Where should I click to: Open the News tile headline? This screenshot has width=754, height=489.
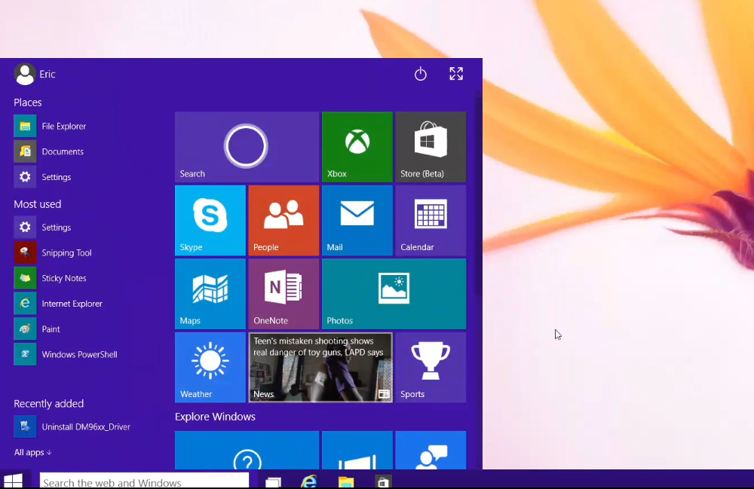[x=320, y=368]
